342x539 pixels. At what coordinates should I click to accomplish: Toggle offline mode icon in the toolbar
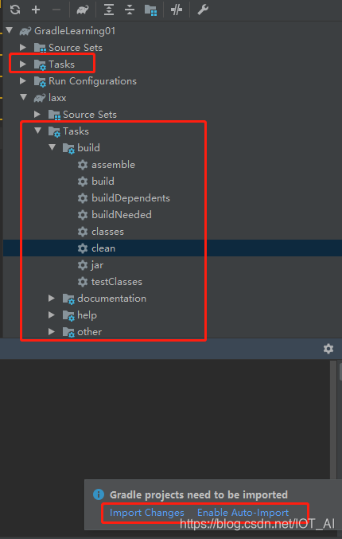point(177,10)
